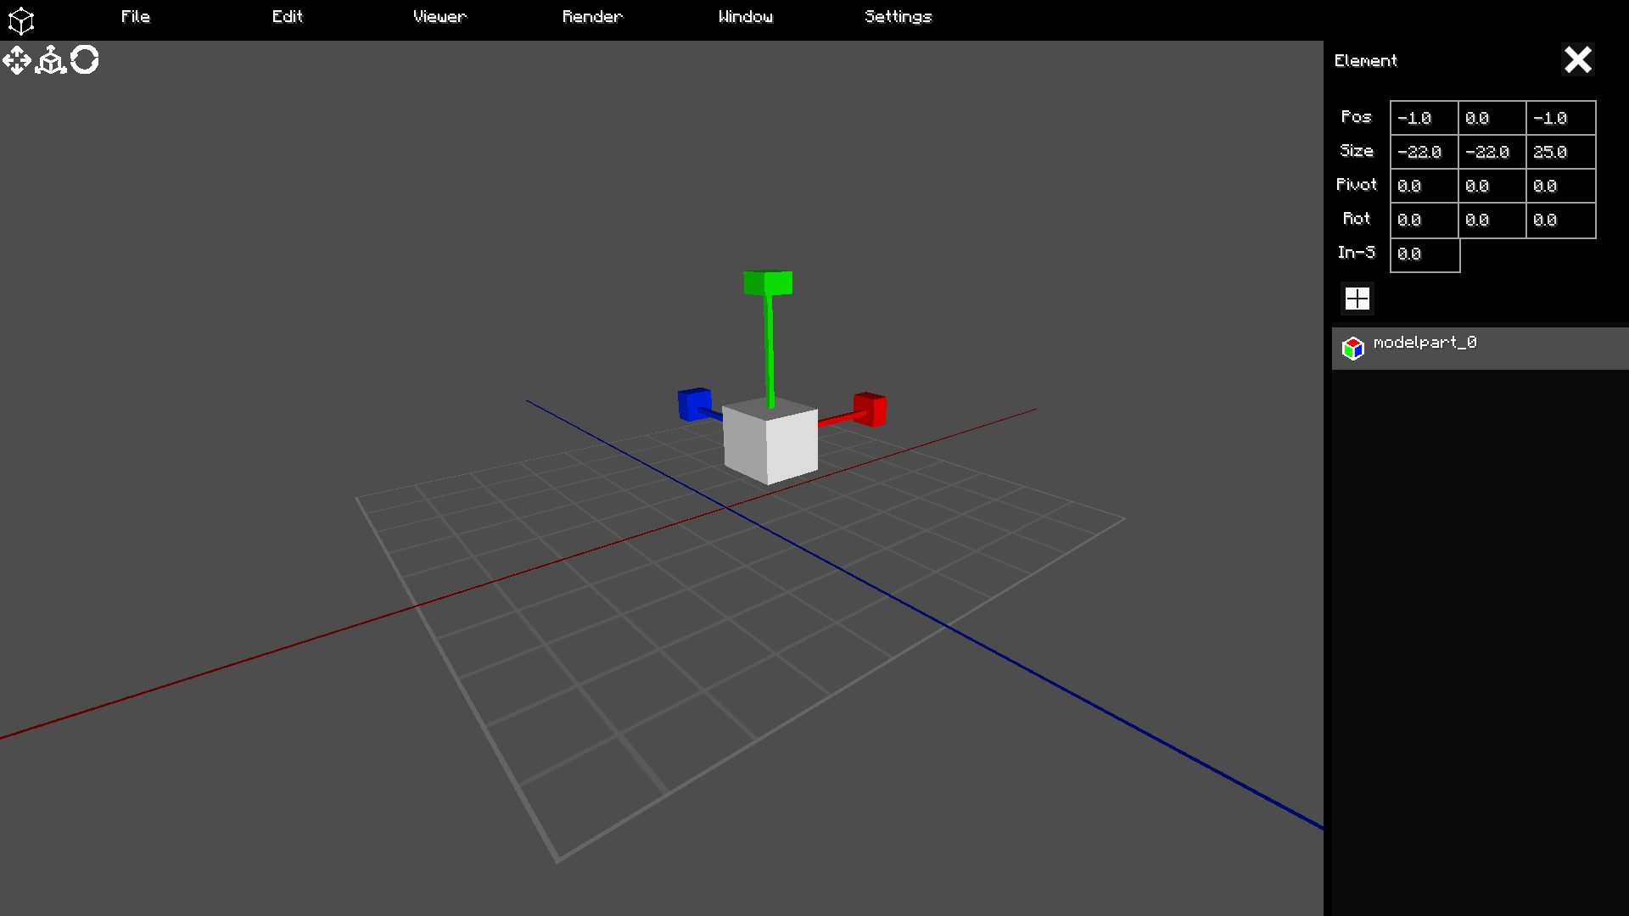This screenshot has height=916, width=1629.
Task: Open the Settings menu
Action: click(898, 17)
